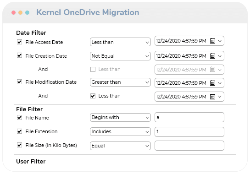250x174 pixels.
Task: Click the 'File Size (In Kilo Bytes)' label
Action: coord(51,145)
